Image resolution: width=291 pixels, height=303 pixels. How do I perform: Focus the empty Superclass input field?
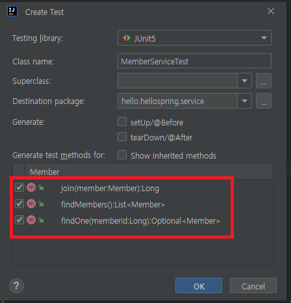click(x=177, y=81)
